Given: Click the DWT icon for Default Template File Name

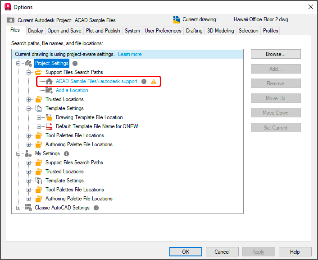Looking at the screenshot, I should [49, 126].
